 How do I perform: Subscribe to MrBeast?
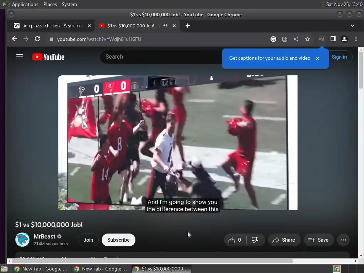coord(118,240)
